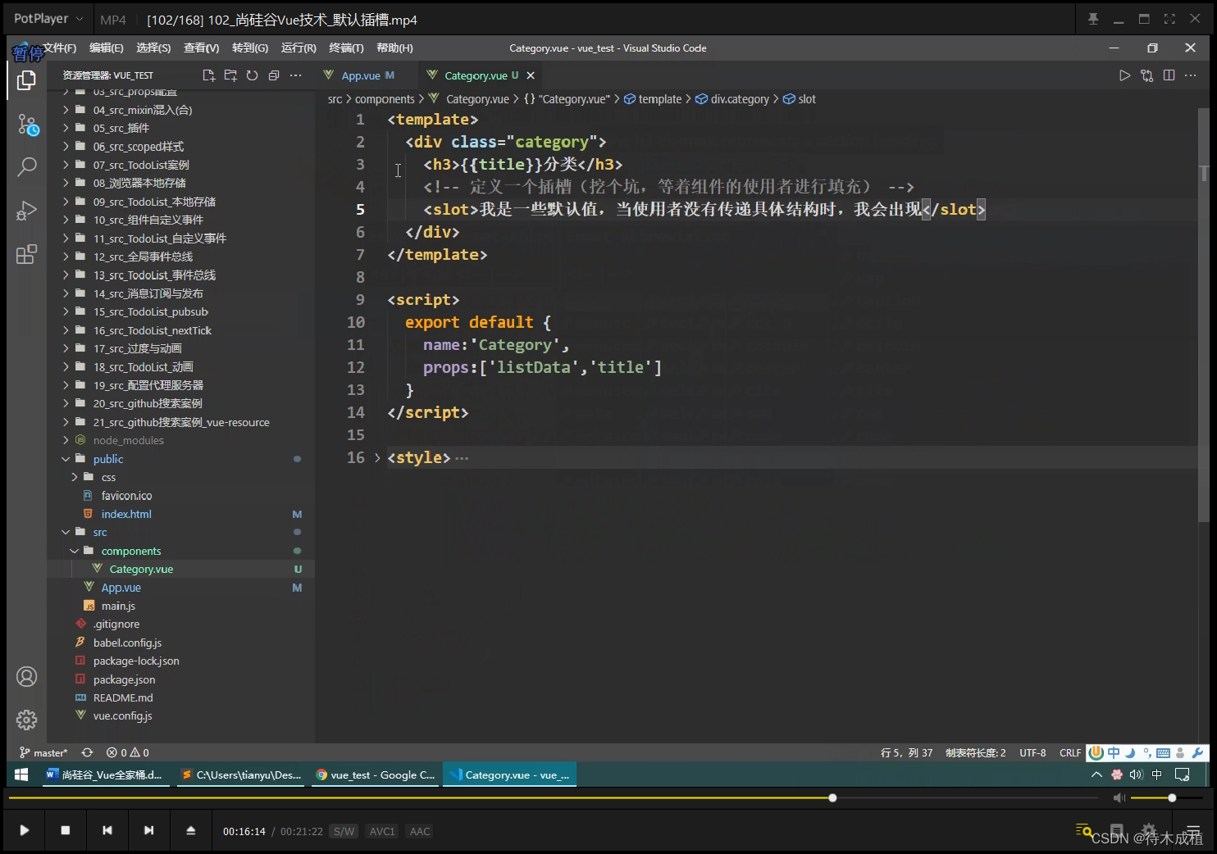Open vue.config.js in the file tree
The height and width of the screenshot is (854, 1217).
click(122, 715)
